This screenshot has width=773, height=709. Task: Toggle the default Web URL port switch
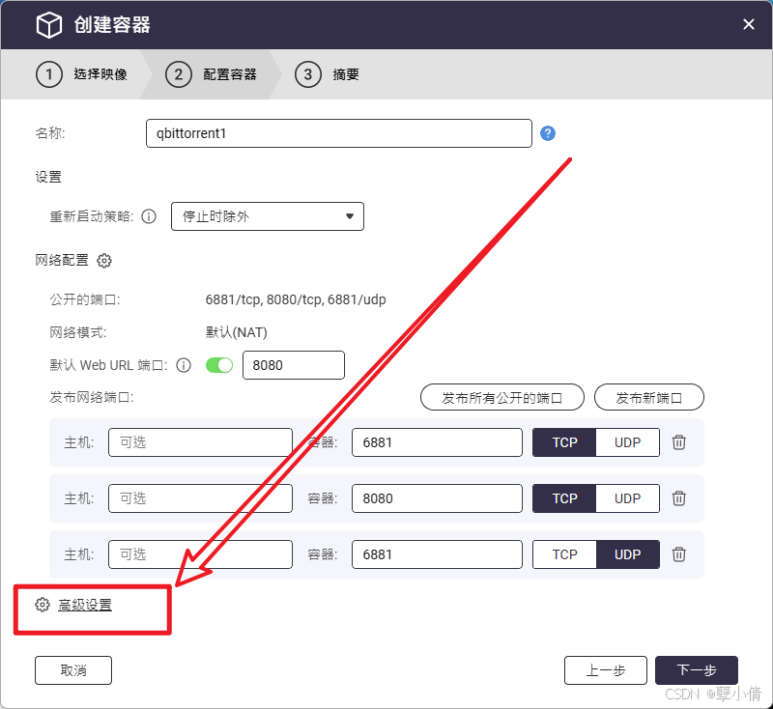click(x=219, y=365)
